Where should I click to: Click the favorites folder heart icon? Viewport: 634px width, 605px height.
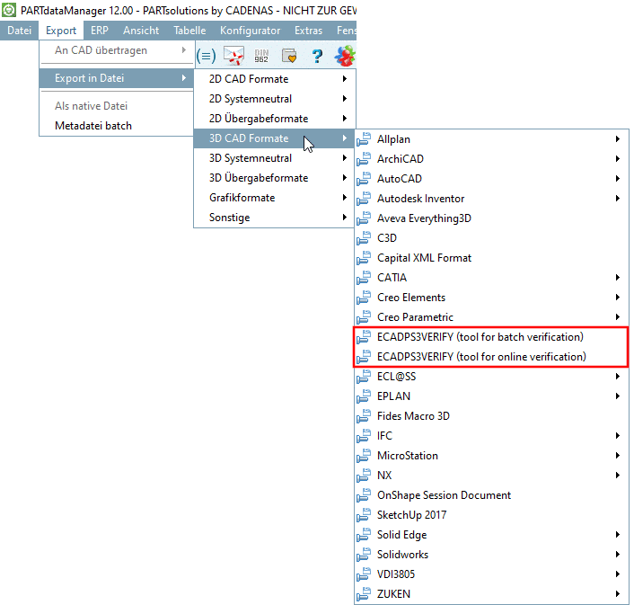tap(288, 56)
